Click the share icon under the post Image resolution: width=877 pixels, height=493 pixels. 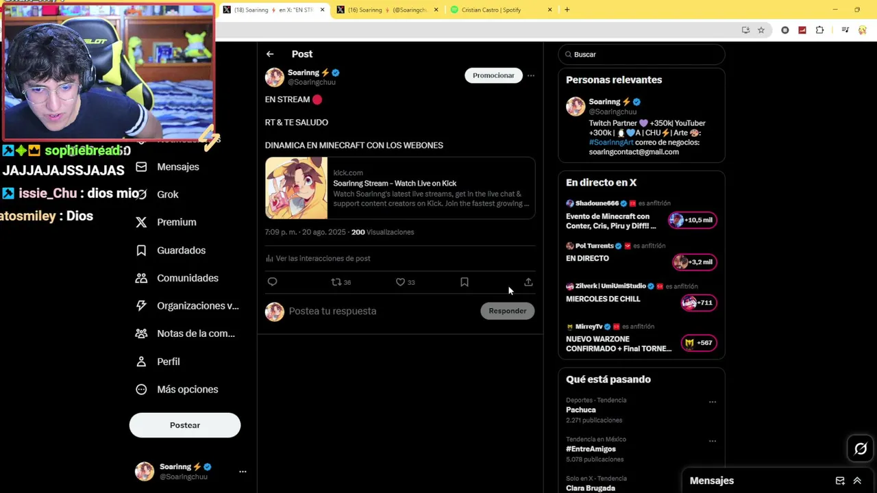528,281
